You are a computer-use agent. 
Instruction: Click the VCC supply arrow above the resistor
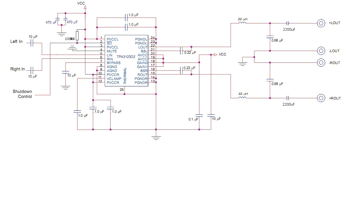[85, 7]
